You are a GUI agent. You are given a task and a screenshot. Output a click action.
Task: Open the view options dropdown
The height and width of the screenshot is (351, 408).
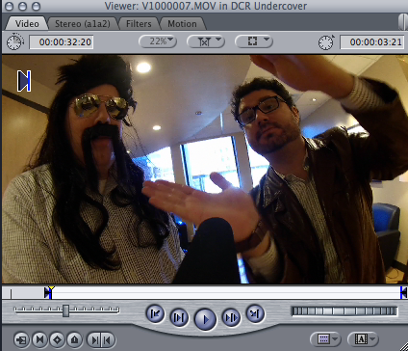254,41
